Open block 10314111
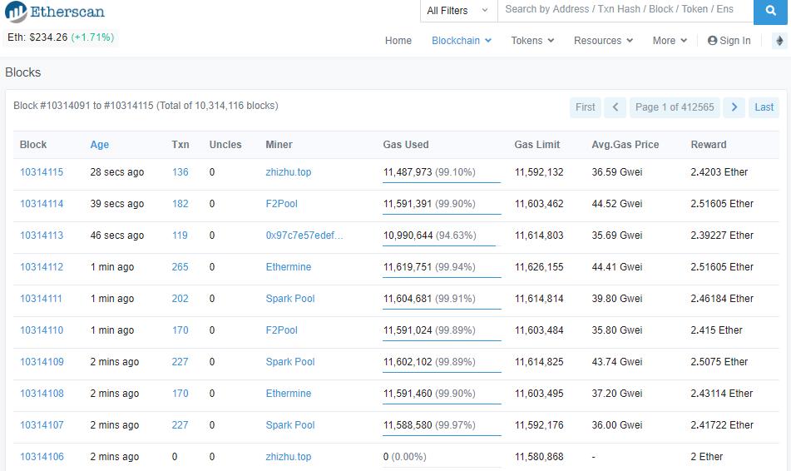This screenshot has width=791, height=471. coord(41,299)
